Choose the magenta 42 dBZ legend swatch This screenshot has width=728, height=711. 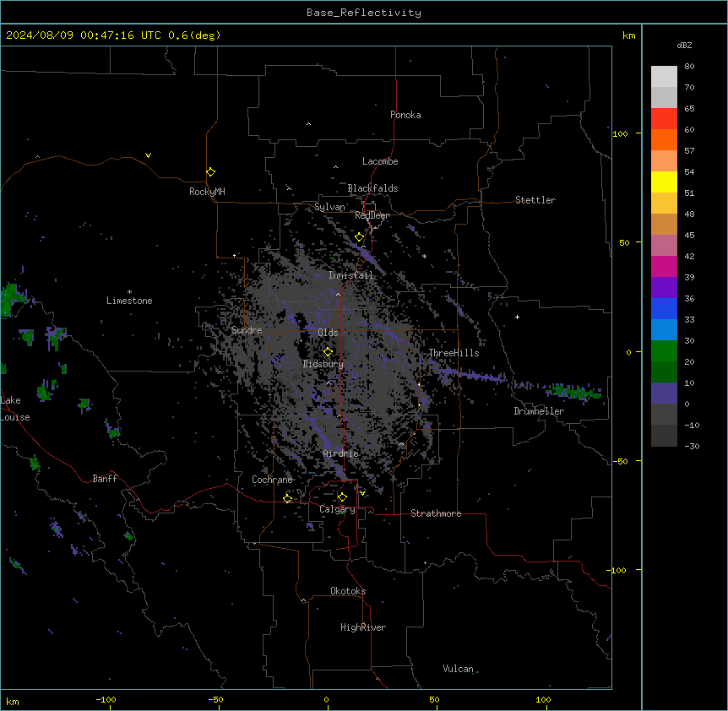tap(664, 266)
